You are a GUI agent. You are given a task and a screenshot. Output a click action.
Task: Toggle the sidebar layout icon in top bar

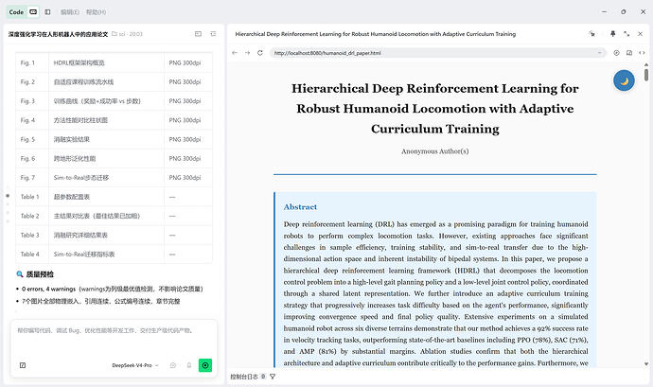tap(47, 12)
